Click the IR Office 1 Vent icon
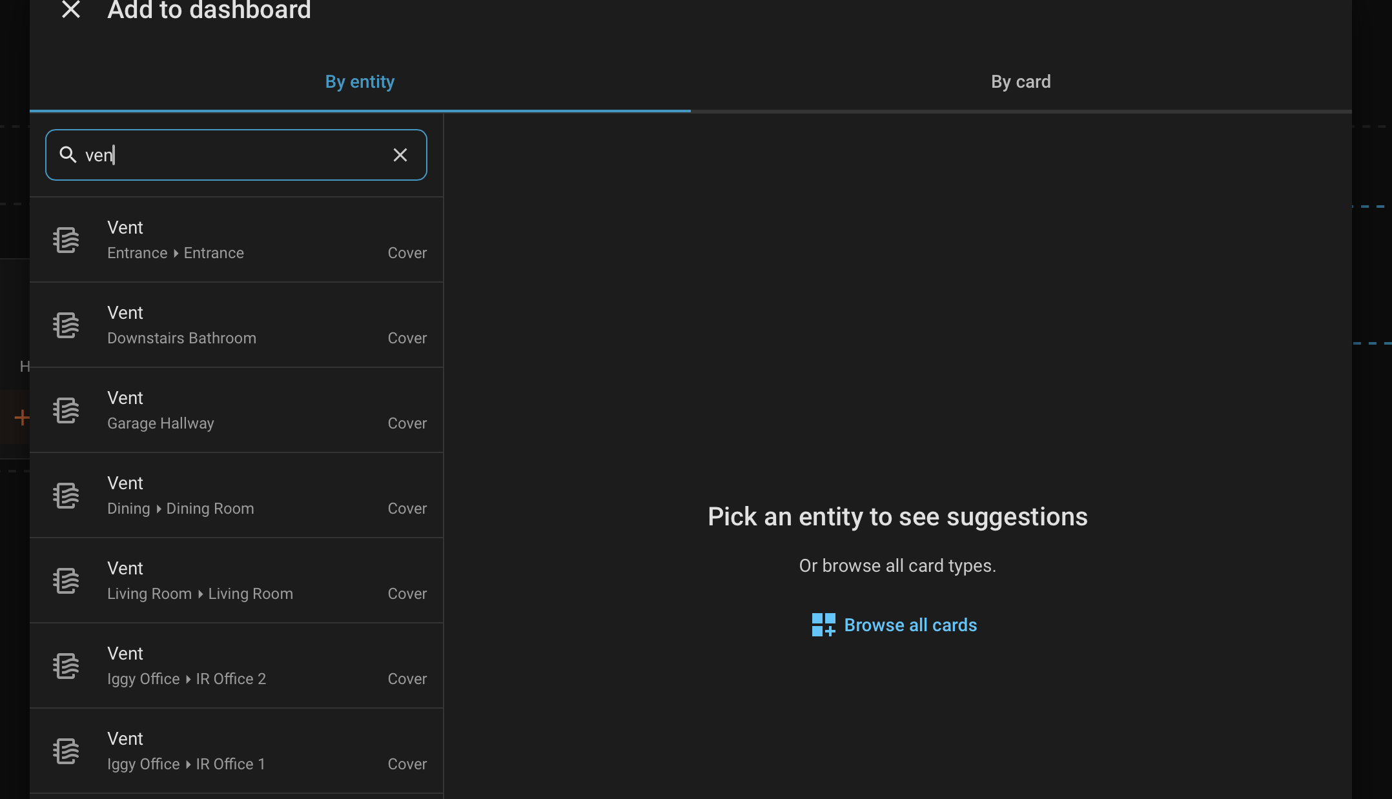 (x=66, y=751)
